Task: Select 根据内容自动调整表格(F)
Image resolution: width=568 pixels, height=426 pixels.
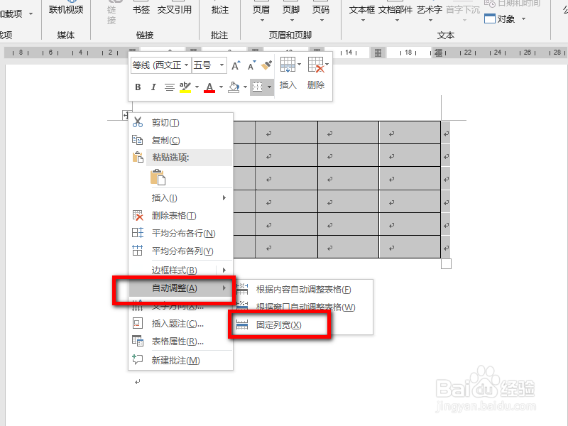Action: [x=304, y=290]
